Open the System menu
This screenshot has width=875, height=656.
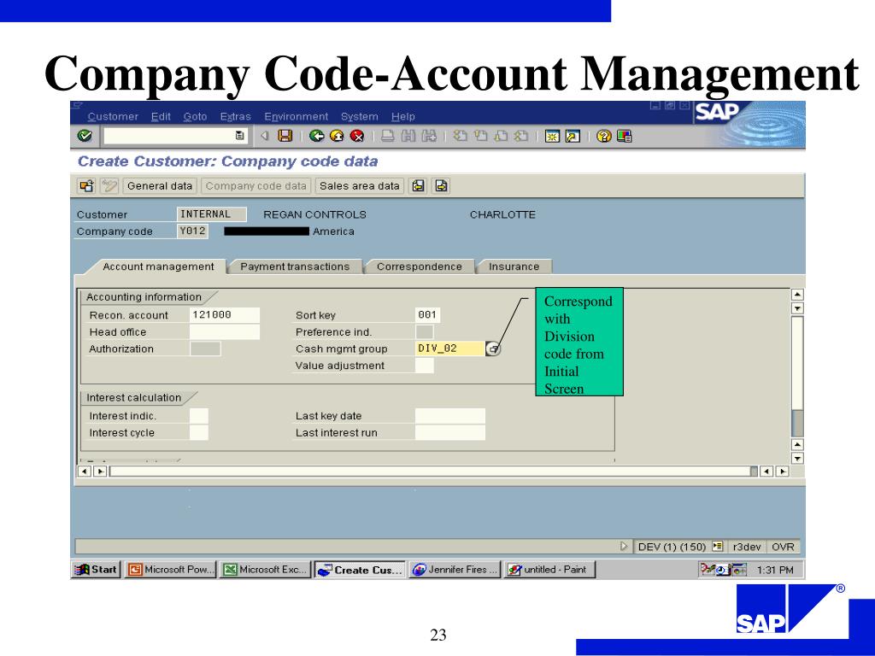[x=360, y=116]
